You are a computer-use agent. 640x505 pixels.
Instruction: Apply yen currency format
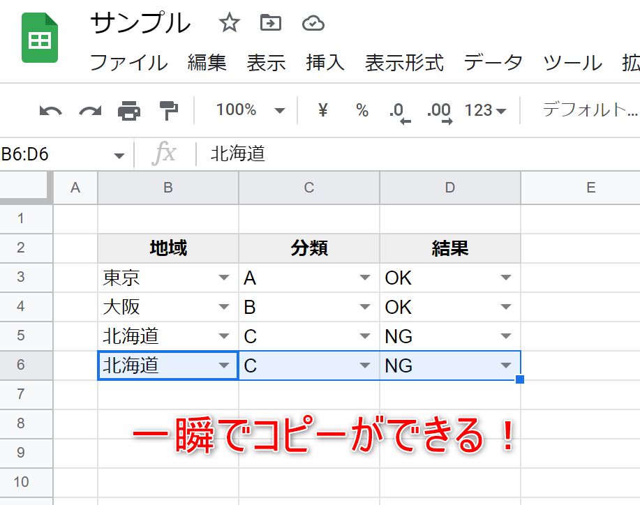tap(322, 110)
